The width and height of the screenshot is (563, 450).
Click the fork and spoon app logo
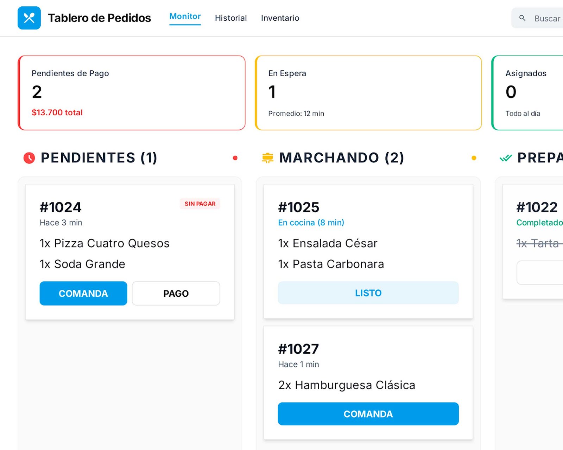pos(29,18)
